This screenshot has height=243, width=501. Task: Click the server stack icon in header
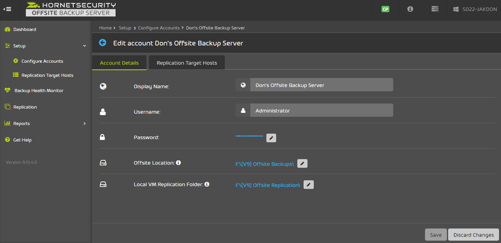pyautogui.click(x=434, y=9)
